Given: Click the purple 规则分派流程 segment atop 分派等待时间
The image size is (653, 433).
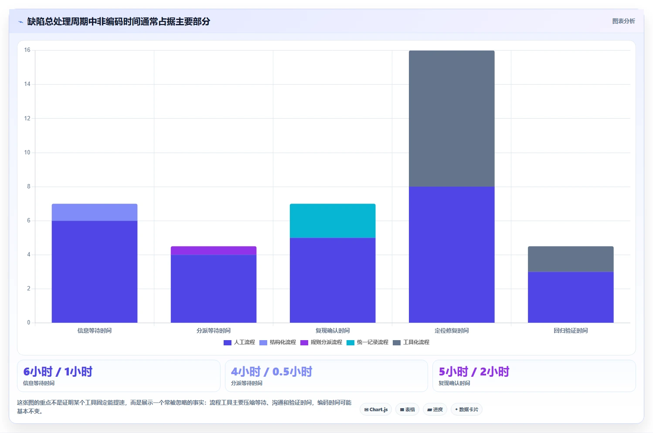Looking at the screenshot, I should point(214,251).
